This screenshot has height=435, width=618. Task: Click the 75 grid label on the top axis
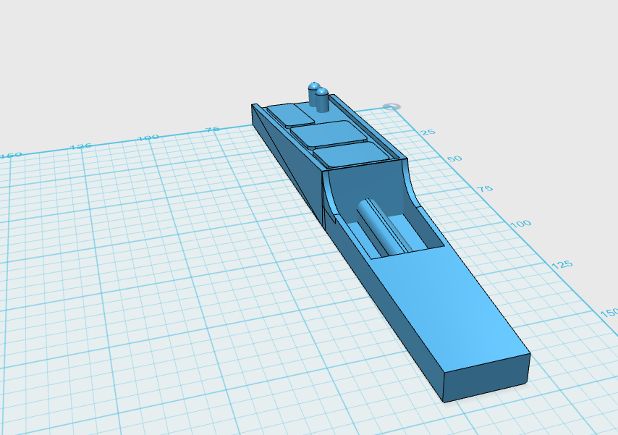point(211,130)
